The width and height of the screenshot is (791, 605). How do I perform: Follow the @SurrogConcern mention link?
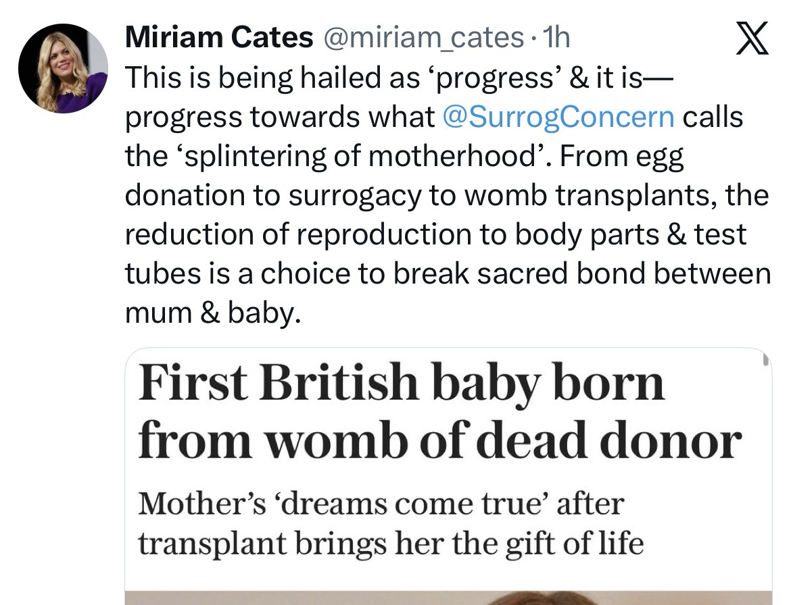558,117
